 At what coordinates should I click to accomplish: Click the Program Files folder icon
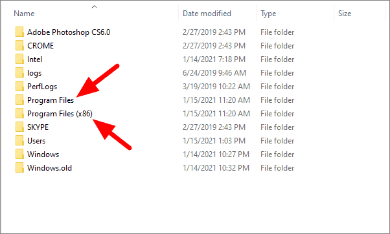click(19, 100)
